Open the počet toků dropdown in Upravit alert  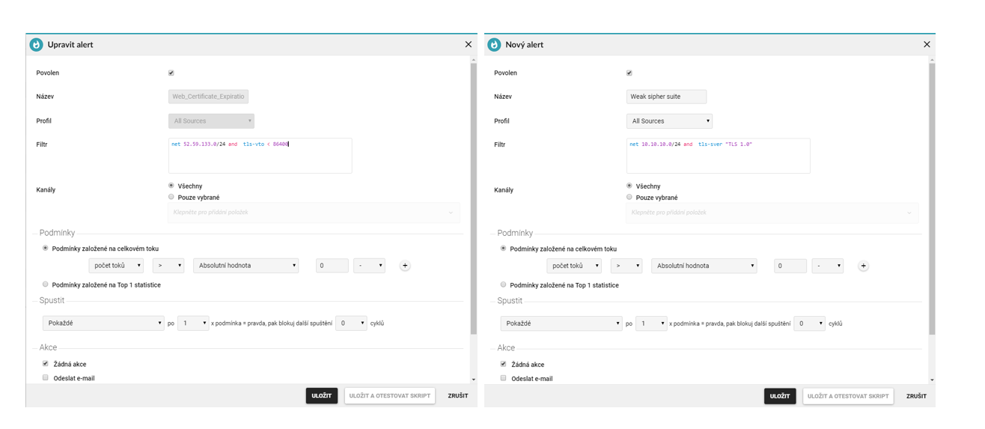[116, 266]
